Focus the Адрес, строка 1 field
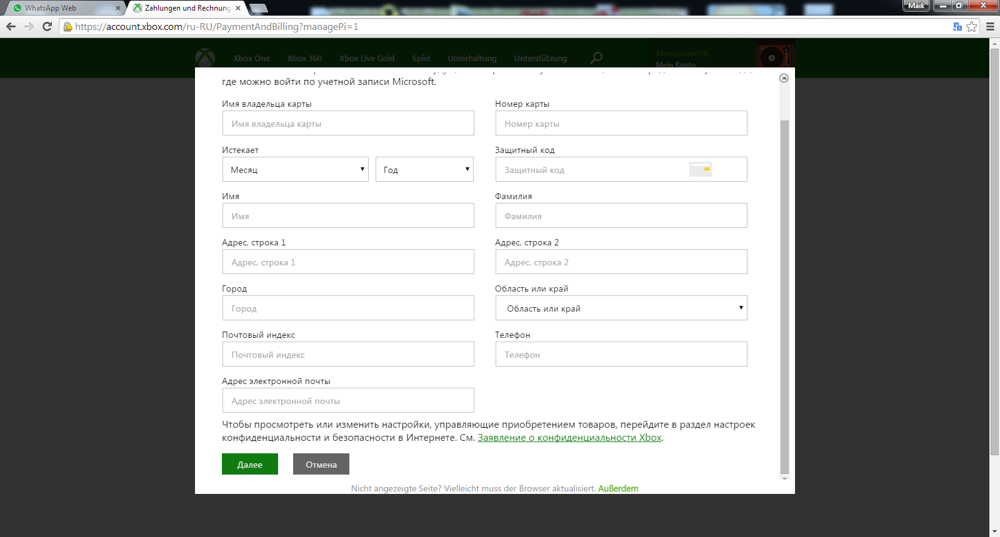The width and height of the screenshot is (1000, 537). point(348,262)
